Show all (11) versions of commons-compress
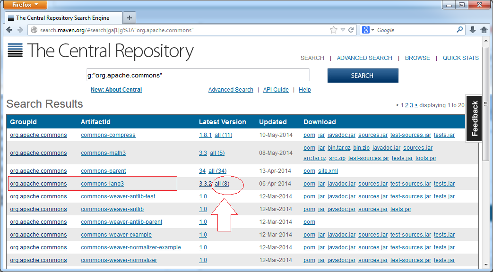This screenshot has width=493, height=272. tap(223, 135)
